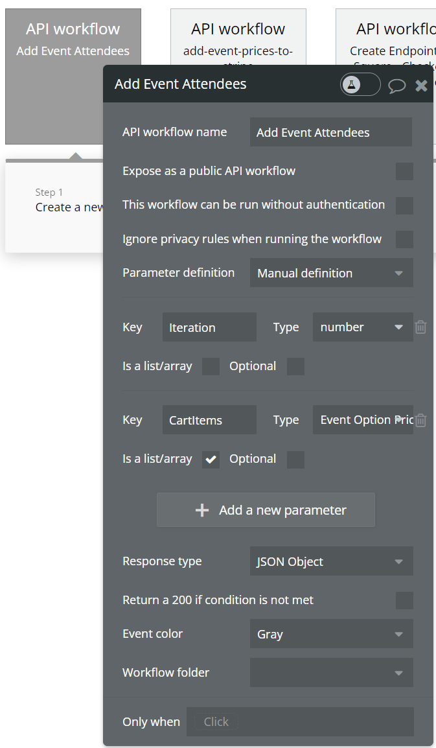Image resolution: width=436 pixels, height=748 pixels.
Task: Open the Parameter definition dropdown
Action: pyautogui.click(x=331, y=273)
